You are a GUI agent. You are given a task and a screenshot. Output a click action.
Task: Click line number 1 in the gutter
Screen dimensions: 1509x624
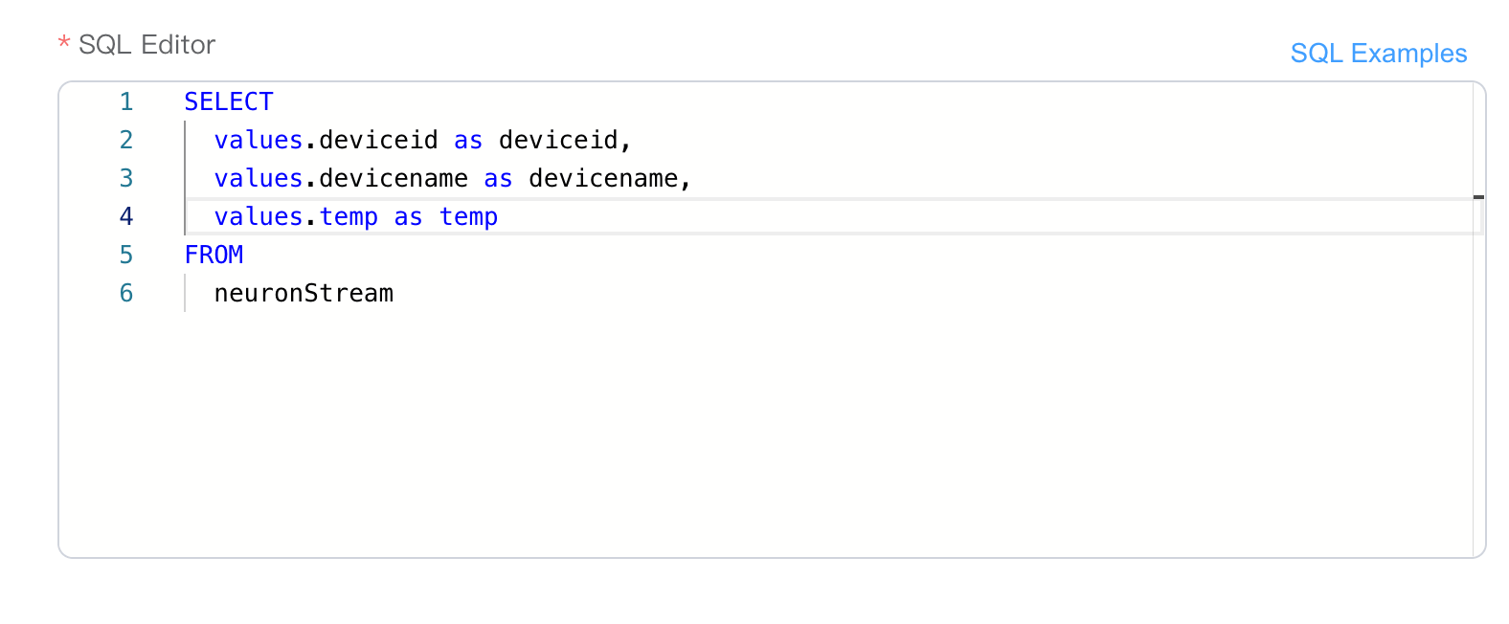tap(125, 101)
